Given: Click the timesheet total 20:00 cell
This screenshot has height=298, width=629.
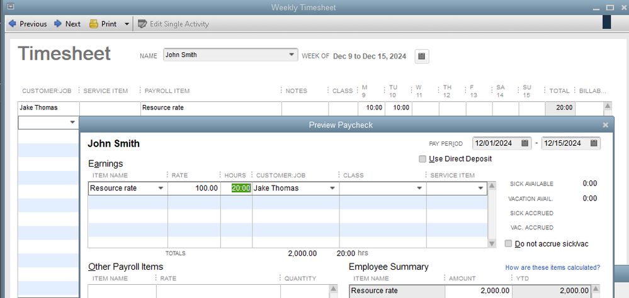Looking at the screenshot, I should (x=560, y=108).
